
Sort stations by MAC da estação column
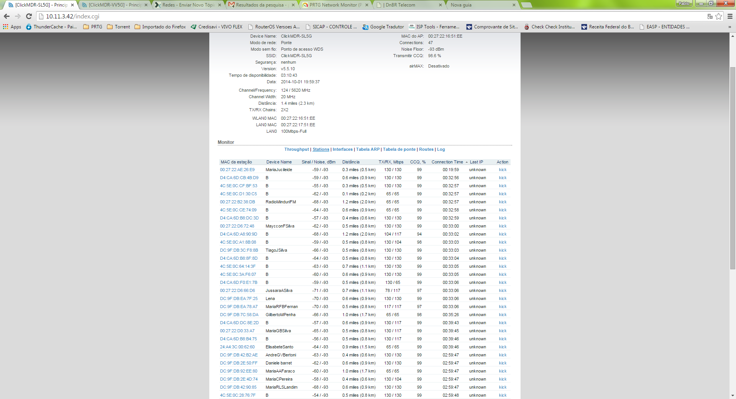coord(236,162)
